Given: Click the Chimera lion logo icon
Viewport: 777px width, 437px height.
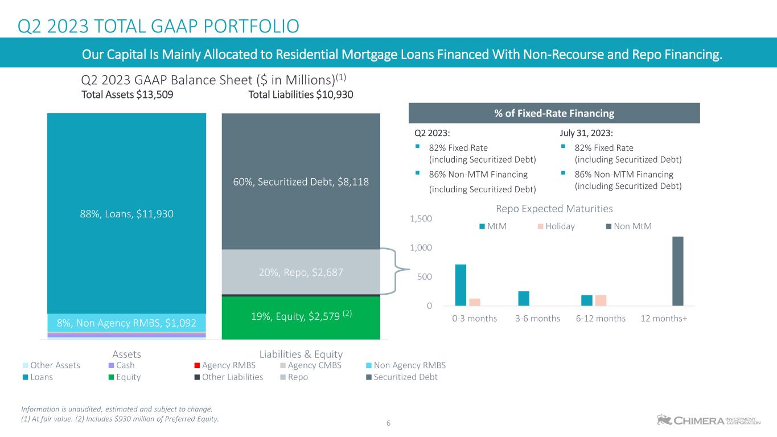Looking at the screenshot, I should pos(663,420).
